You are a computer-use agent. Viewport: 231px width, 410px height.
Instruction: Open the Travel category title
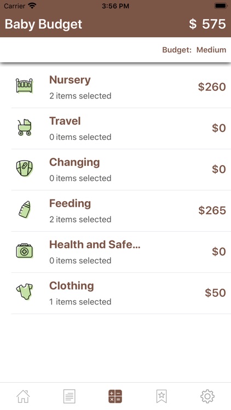point(65,121)
